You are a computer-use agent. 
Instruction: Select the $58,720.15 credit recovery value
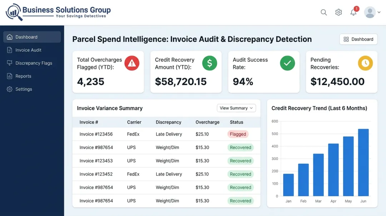click(x=181, y=82)
